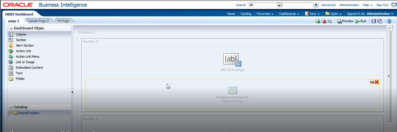
Task: Click the vertical scrollbar up arrow
Action: (389, 28)
